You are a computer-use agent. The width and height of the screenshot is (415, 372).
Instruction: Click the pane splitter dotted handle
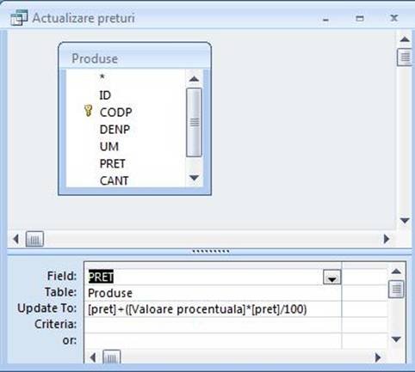pyautogui.click(x=210, y=252)
